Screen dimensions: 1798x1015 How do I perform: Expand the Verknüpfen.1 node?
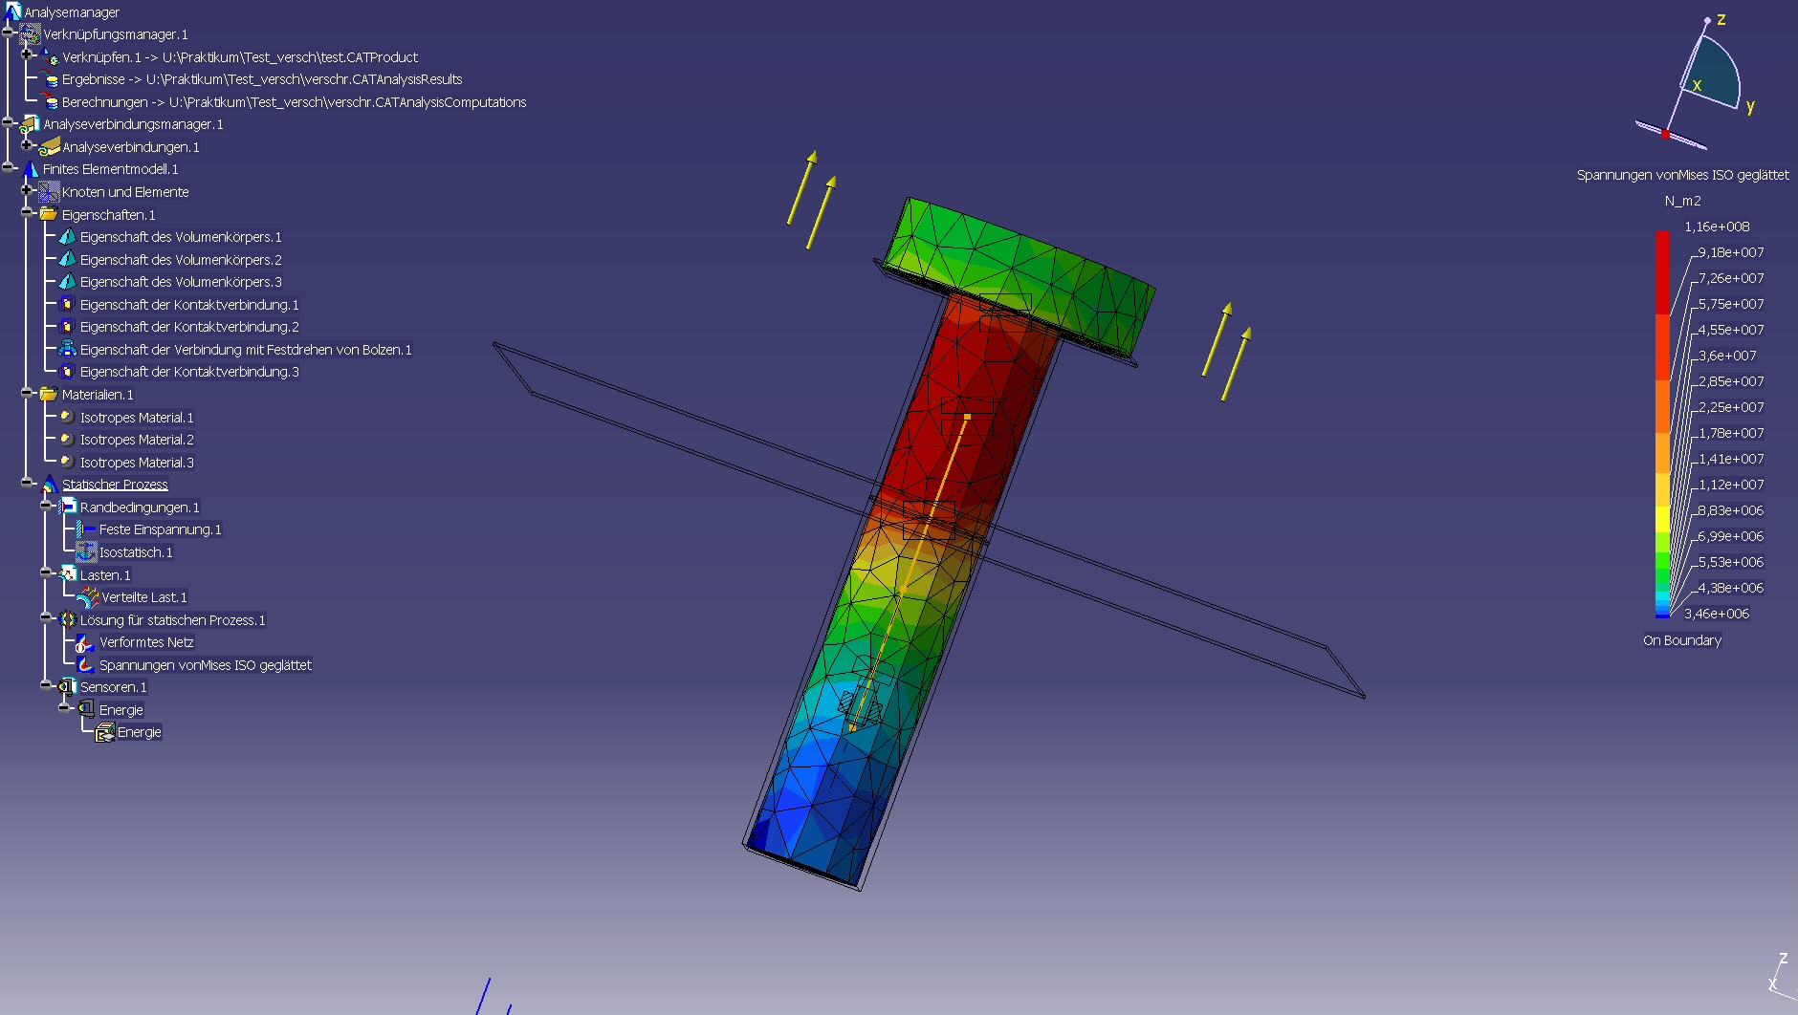click(27, 55)
